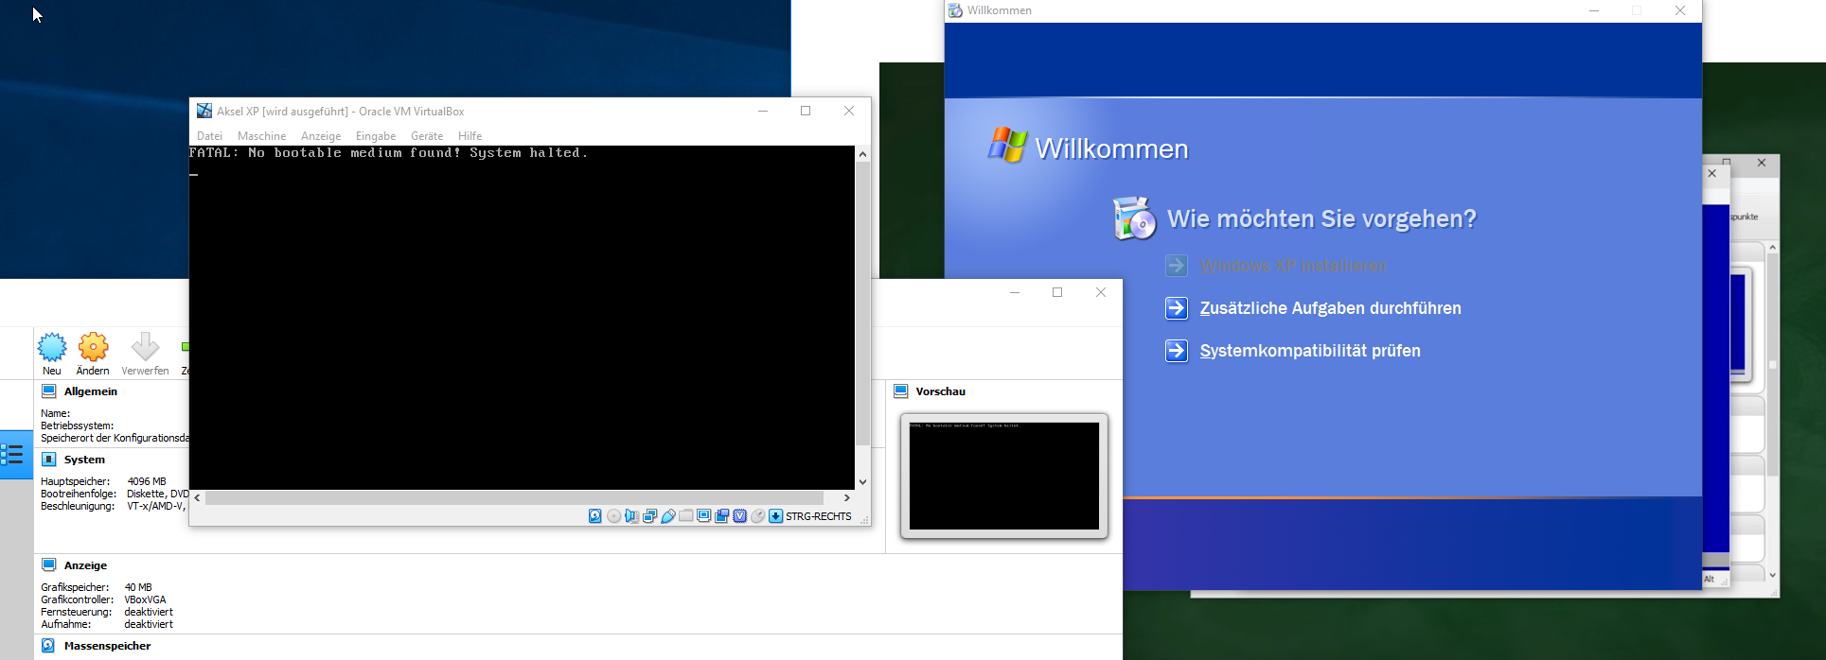This screenshot has height=660, width=1826.
Task: Click the USB devices icon in VM status bar
Action: click(x=668, y=516)
